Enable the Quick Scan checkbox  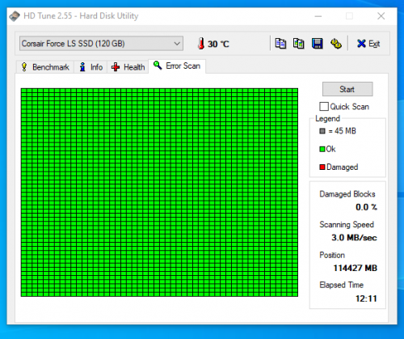pos(324,107)
